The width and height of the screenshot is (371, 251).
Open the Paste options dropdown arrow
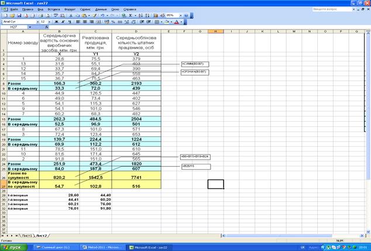tap(89, 15)
